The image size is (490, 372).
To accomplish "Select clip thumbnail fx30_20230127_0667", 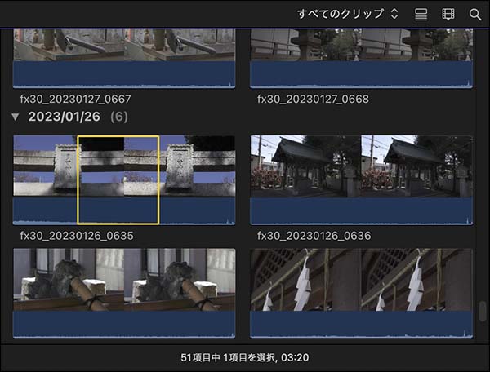I will click(124, 59).
